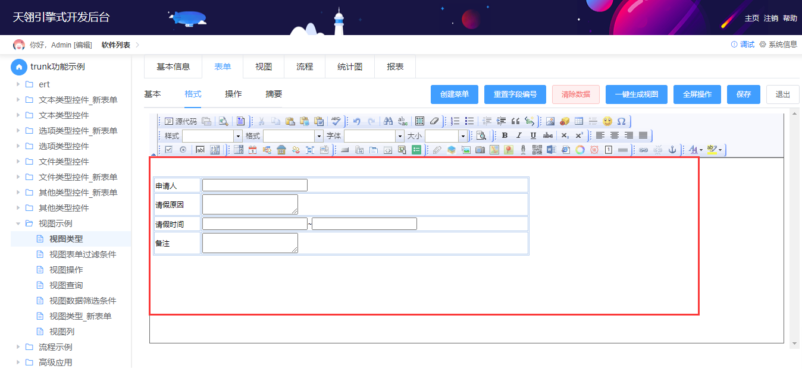The width and height of the screenshot is (802, 369).
Task: Insert a smiley emoticon
Action: click(607, 121)
